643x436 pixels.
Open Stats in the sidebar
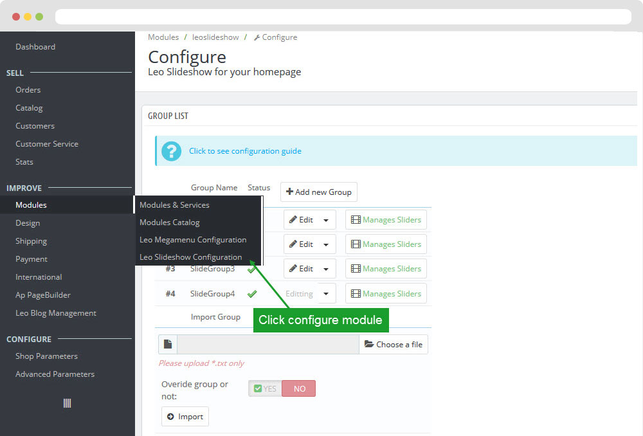24,162
